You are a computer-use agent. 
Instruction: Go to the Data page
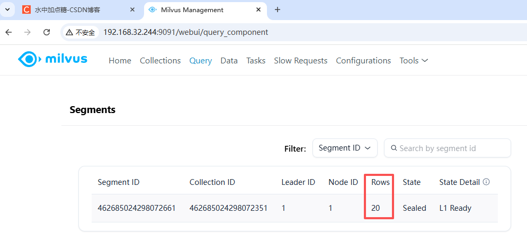point(229,61)
